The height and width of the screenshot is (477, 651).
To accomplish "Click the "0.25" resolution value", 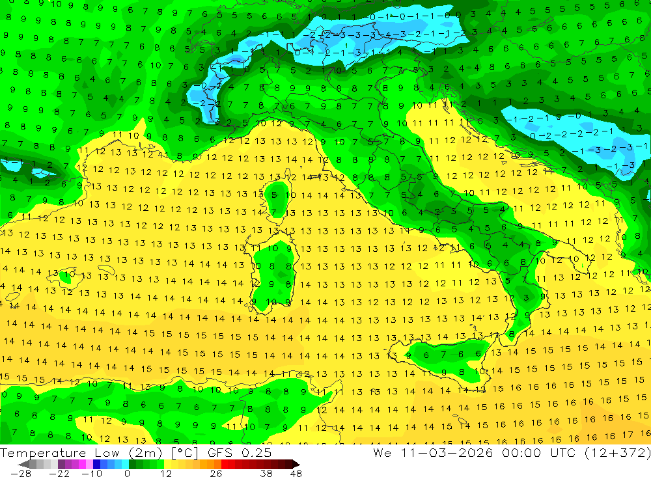I will (x=256, y=453).
